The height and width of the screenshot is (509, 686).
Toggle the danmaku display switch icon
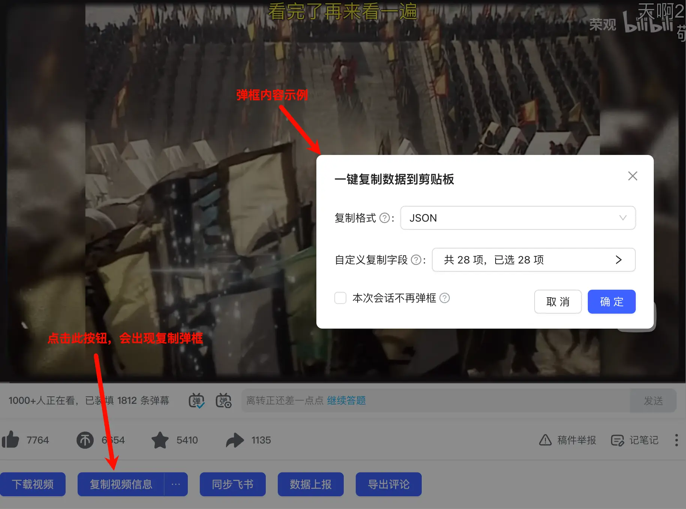coord(196,400)
